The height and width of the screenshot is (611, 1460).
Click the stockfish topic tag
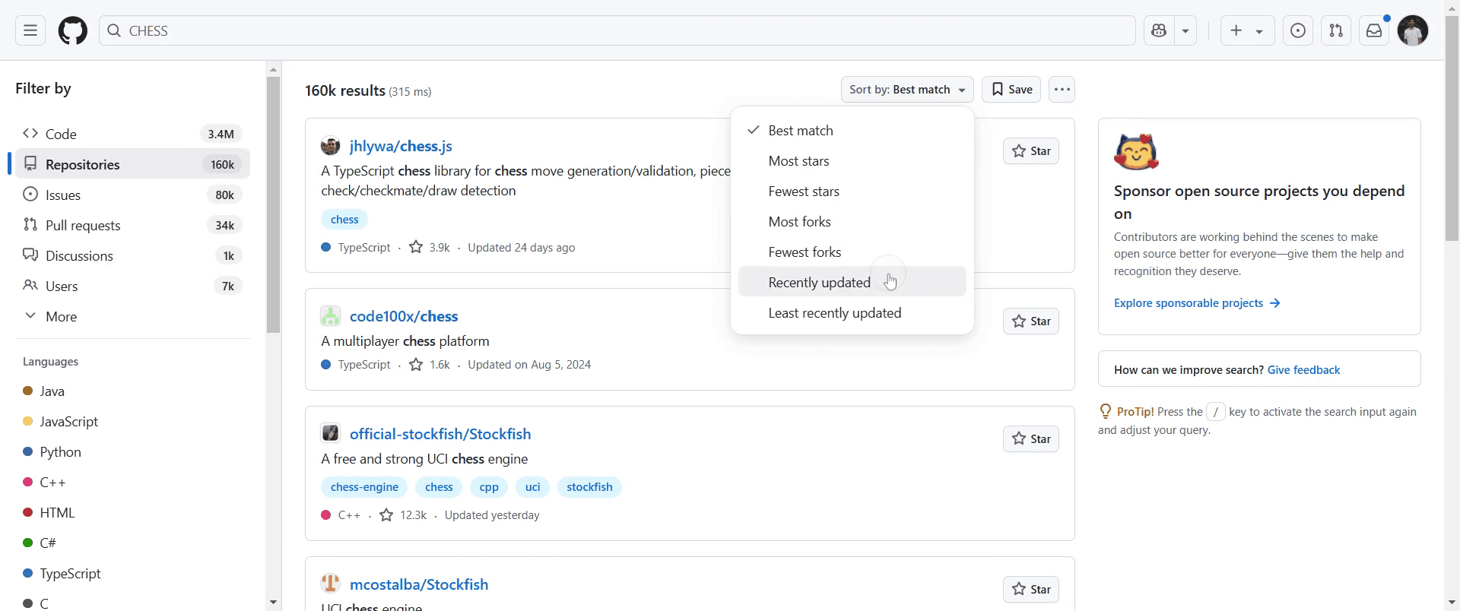[589, 487]
